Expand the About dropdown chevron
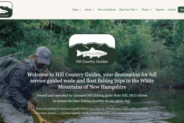Screen dimensions: 184x123 [93, 10]
